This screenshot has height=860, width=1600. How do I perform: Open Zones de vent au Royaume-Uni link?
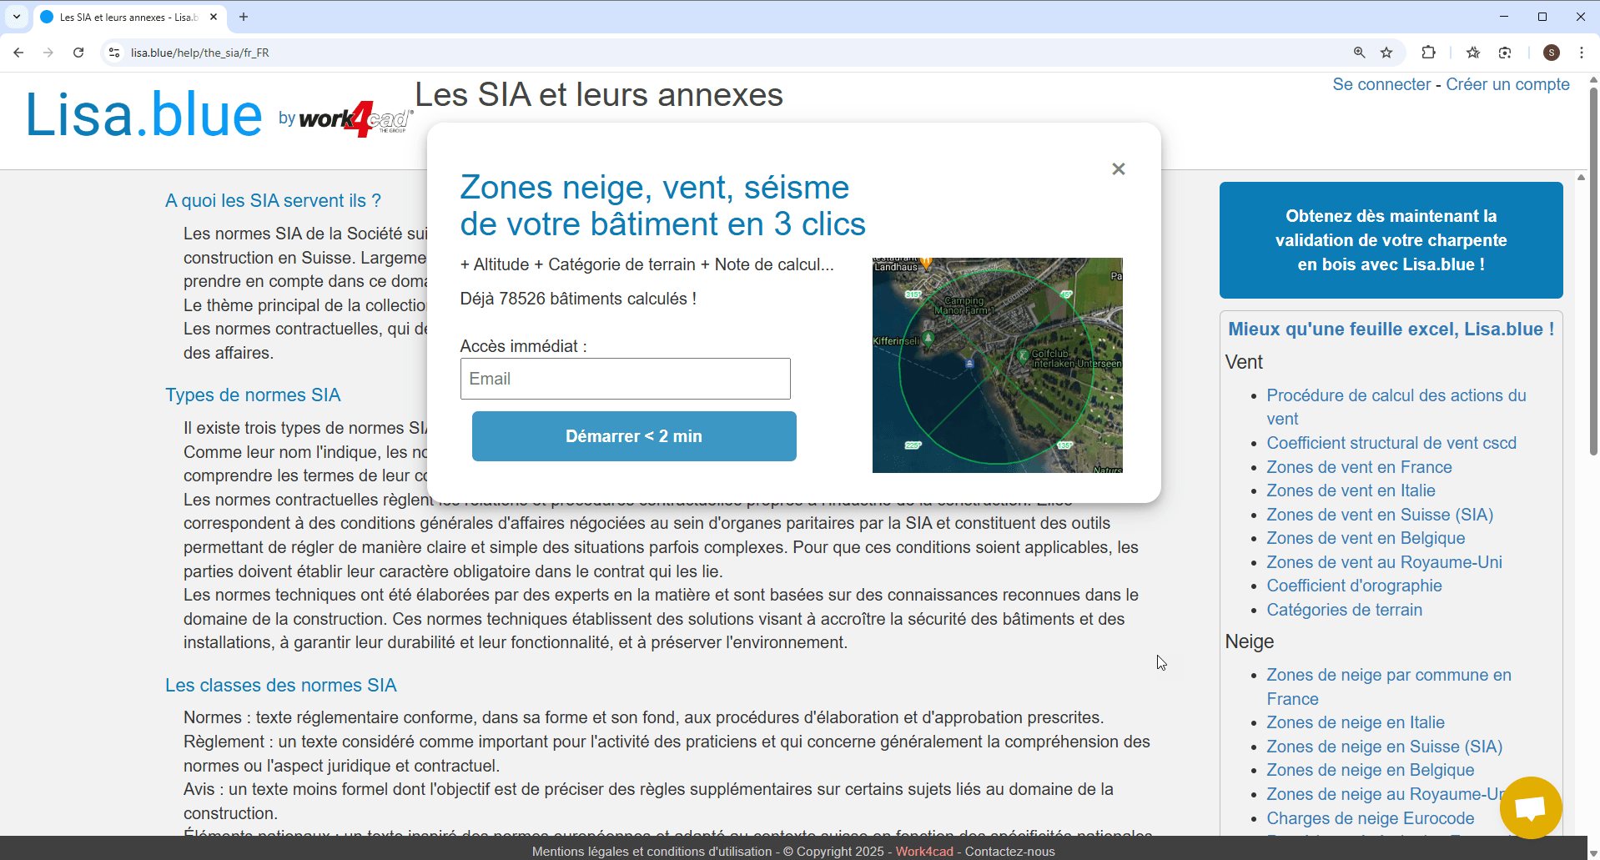pos(1384,562)
